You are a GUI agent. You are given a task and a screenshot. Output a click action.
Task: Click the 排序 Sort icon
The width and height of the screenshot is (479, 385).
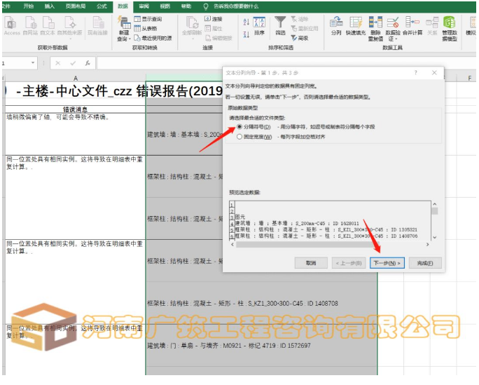[259, 24]
